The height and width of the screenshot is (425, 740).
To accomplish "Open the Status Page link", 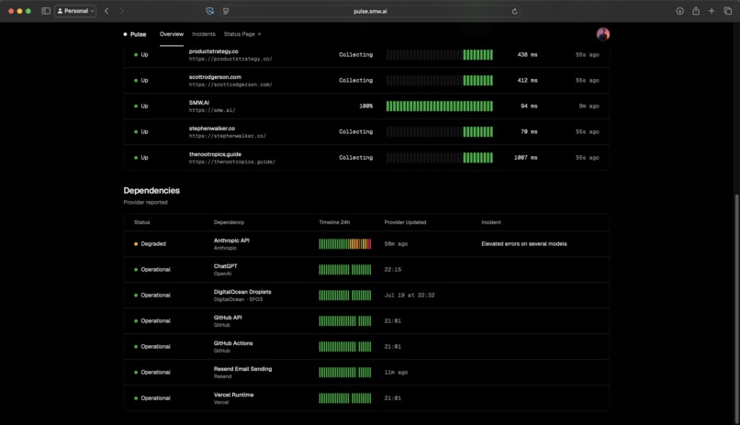I will [242, 34].
